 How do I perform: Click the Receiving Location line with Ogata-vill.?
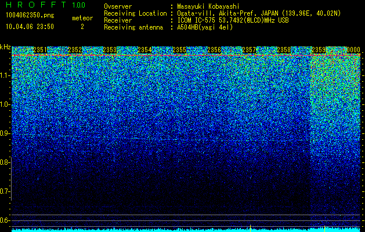(222, 13)
